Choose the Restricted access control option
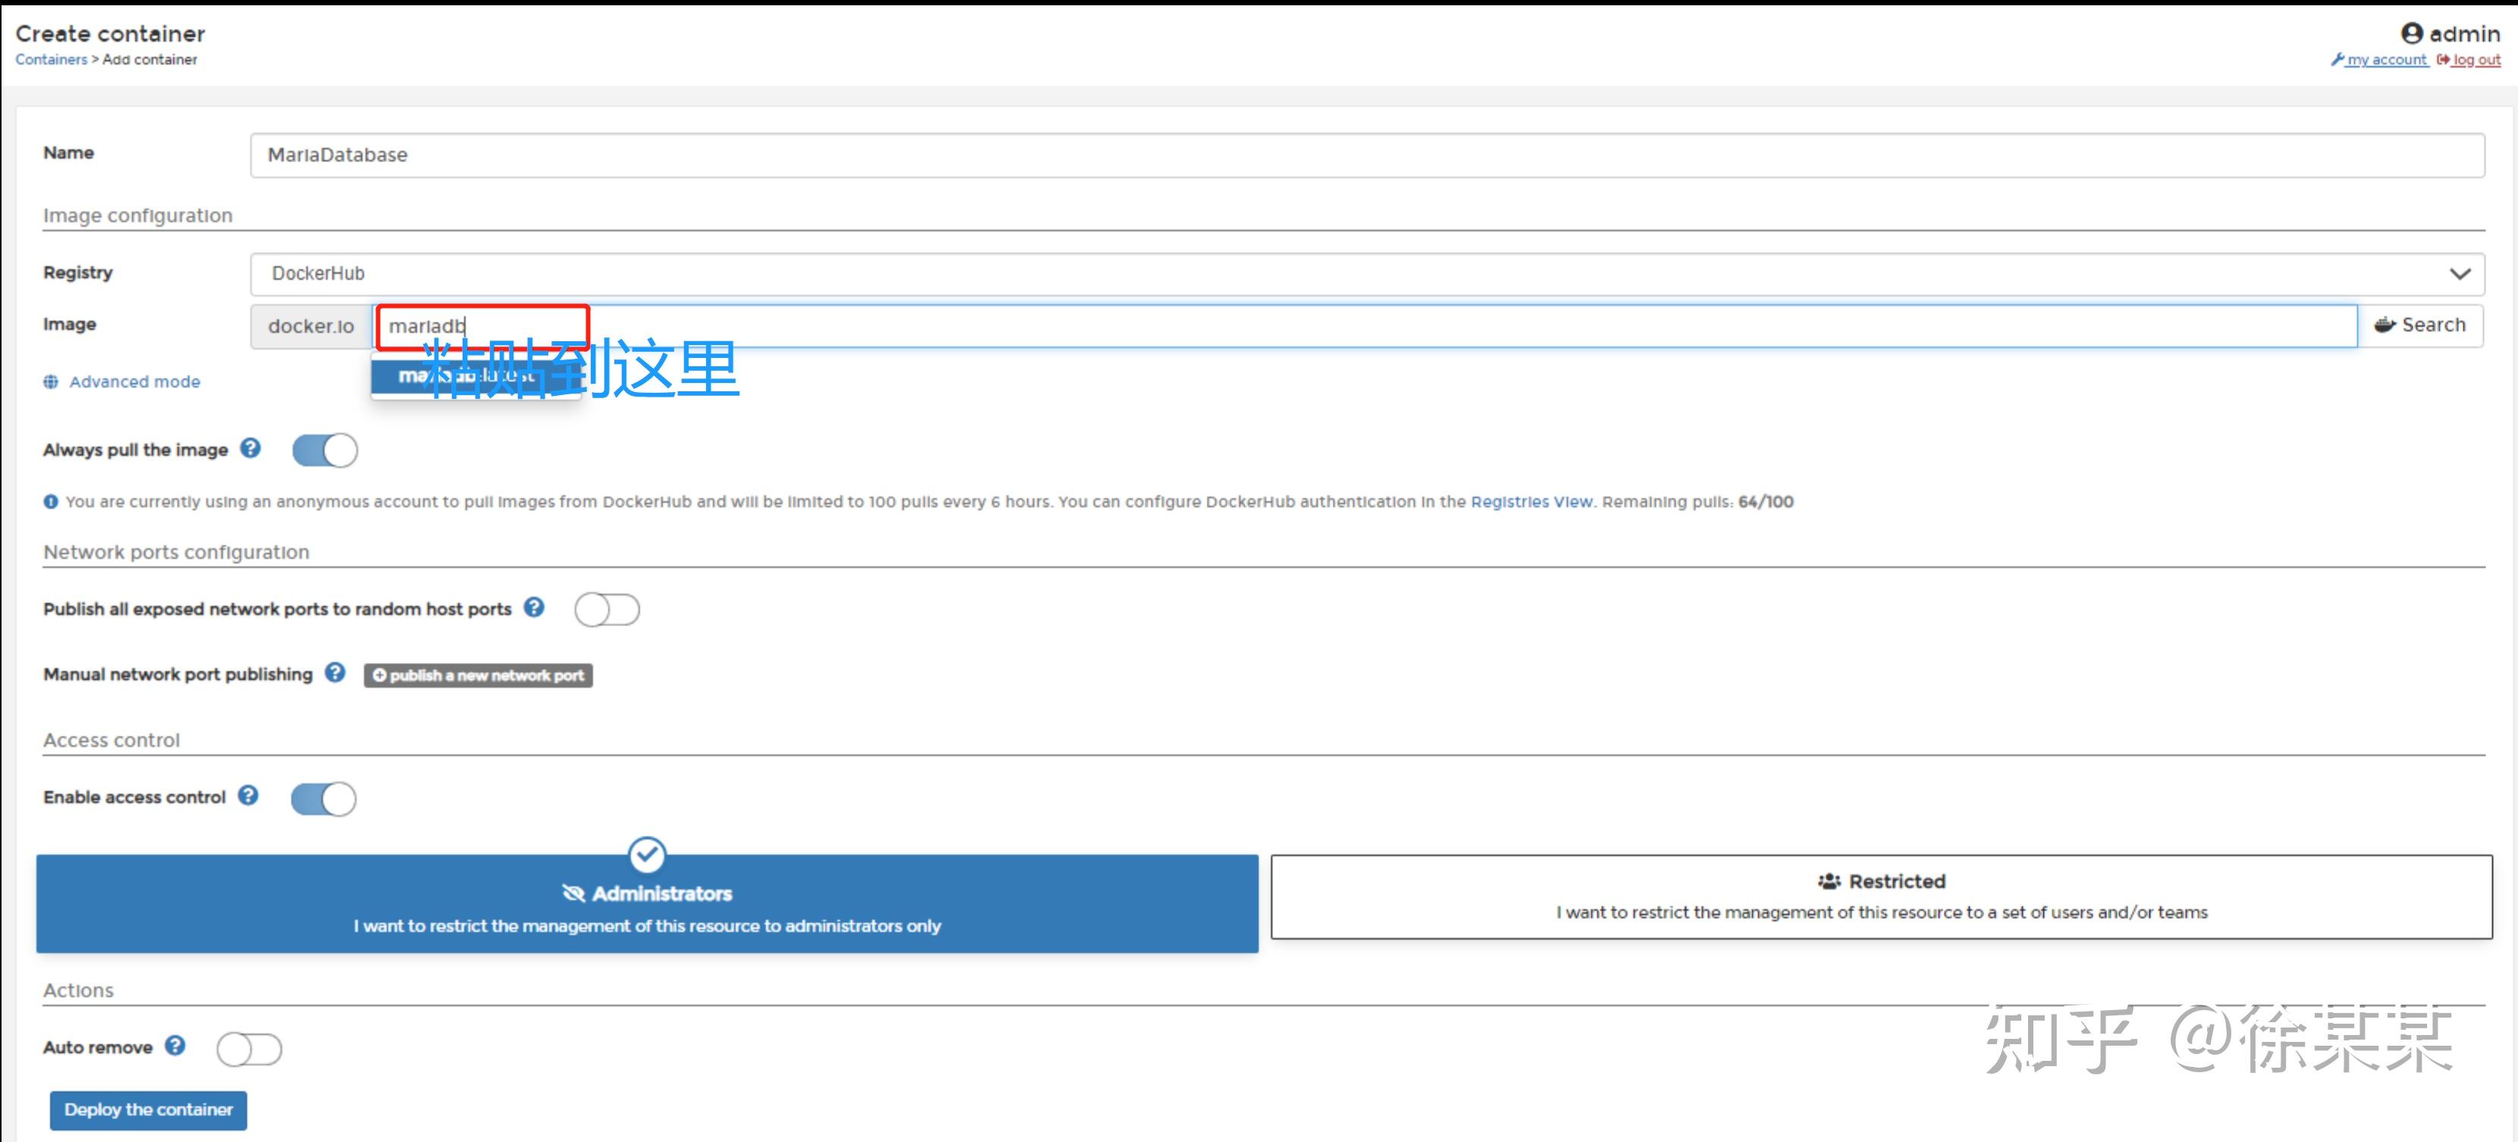This screenshot has width=2518, height=1142. point(1881,897)
